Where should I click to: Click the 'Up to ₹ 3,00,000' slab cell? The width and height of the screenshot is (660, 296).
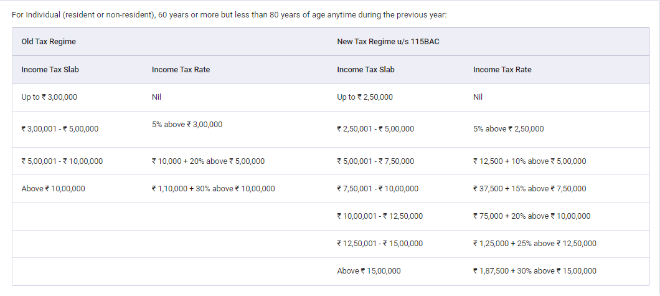[49, 97]
